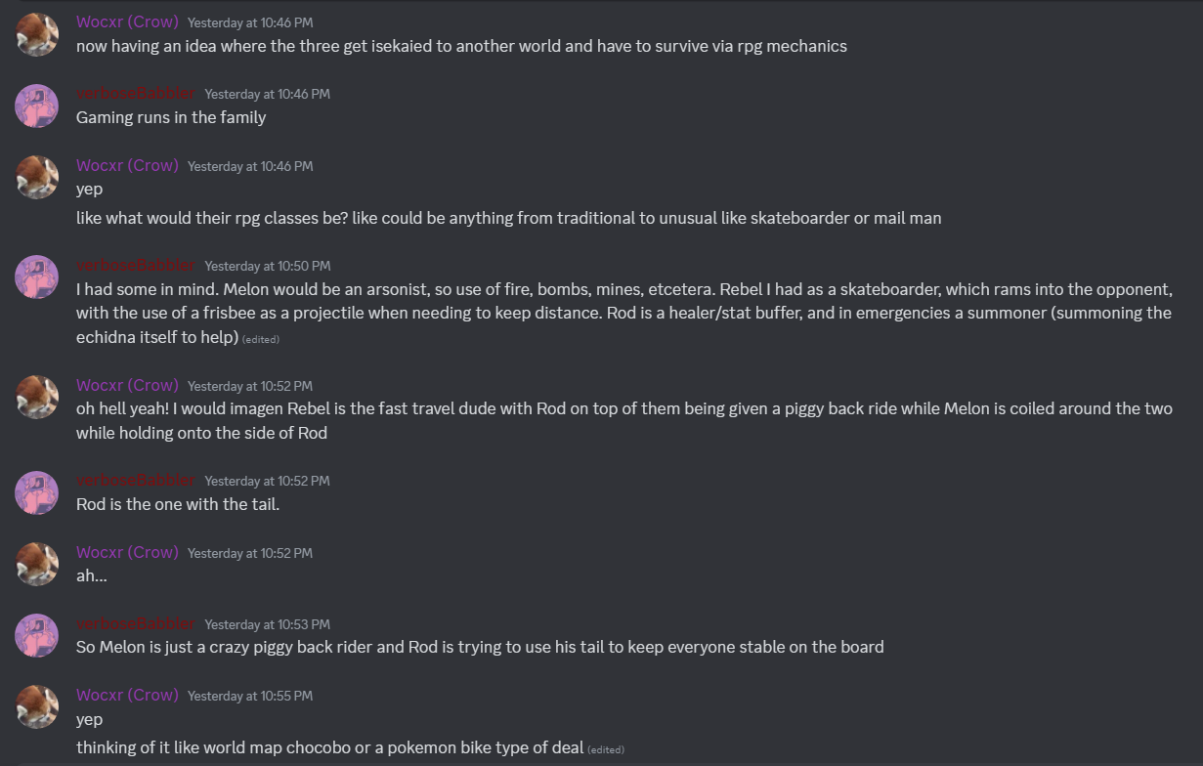Click the 'Yesterday at 10:55 PM' timestamp

(250, 696)
